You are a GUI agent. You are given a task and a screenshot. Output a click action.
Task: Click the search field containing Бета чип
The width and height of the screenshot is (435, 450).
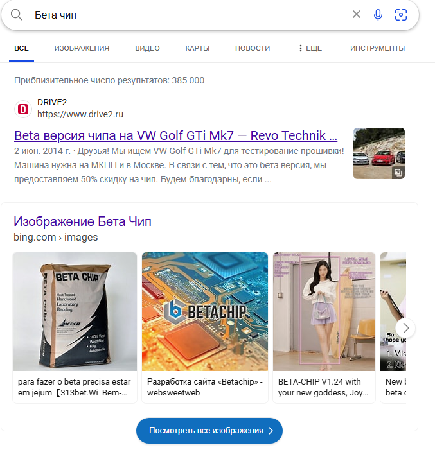click(x=190, y=15)
